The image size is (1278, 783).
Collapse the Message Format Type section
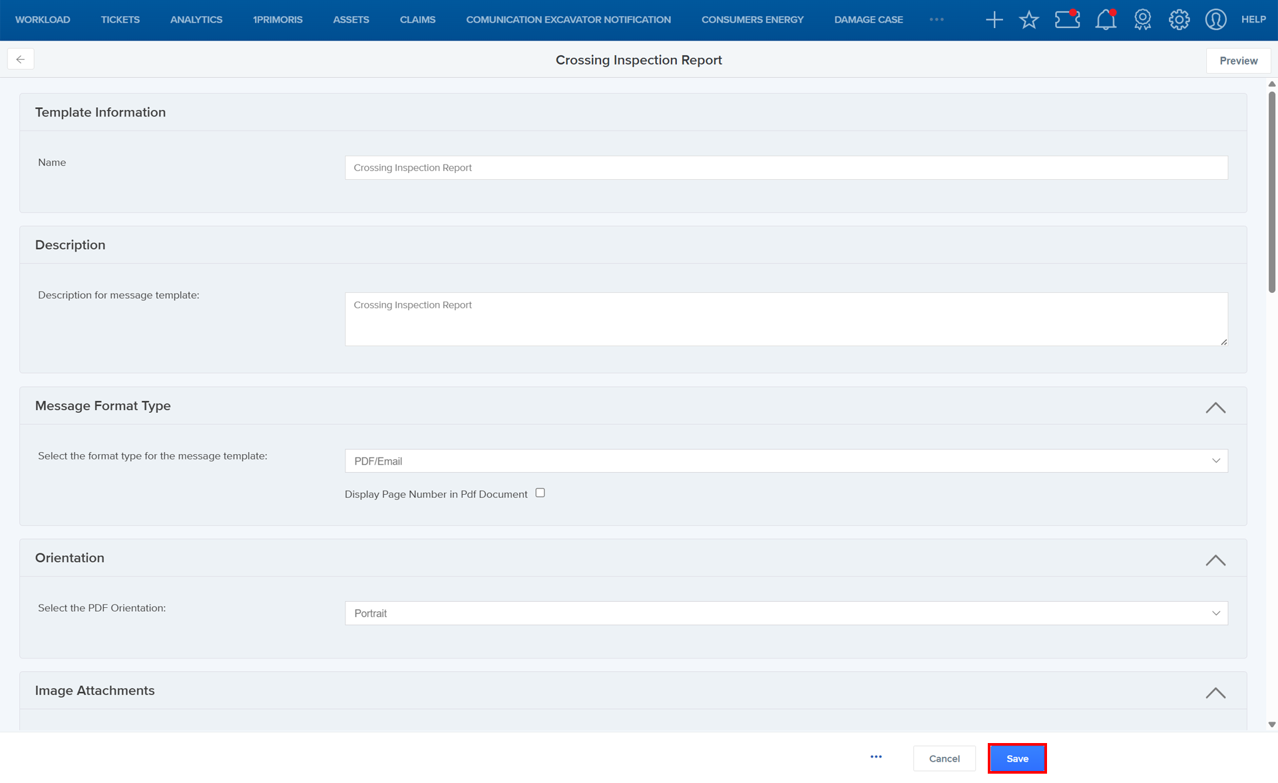point(1215,407)
